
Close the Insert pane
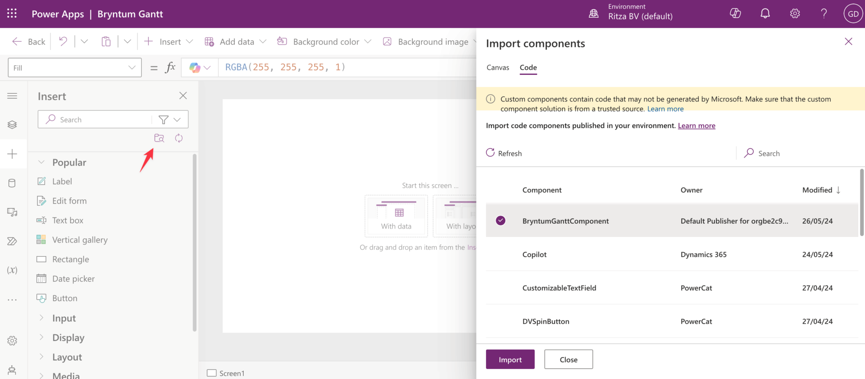click(x=183, y=95)
